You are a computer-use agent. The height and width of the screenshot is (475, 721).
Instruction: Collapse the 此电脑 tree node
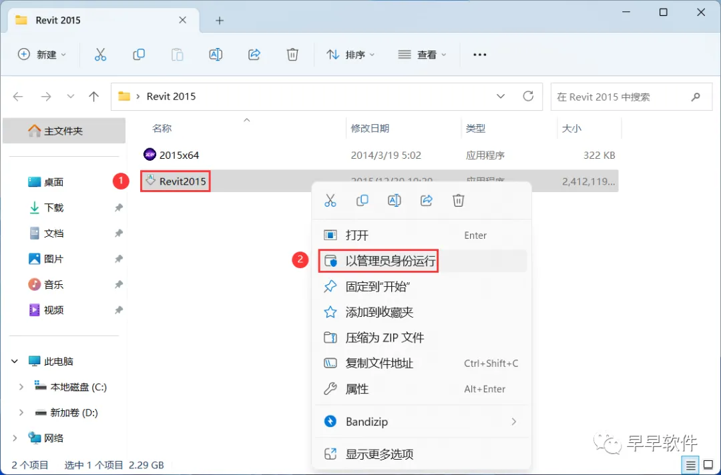15,362
